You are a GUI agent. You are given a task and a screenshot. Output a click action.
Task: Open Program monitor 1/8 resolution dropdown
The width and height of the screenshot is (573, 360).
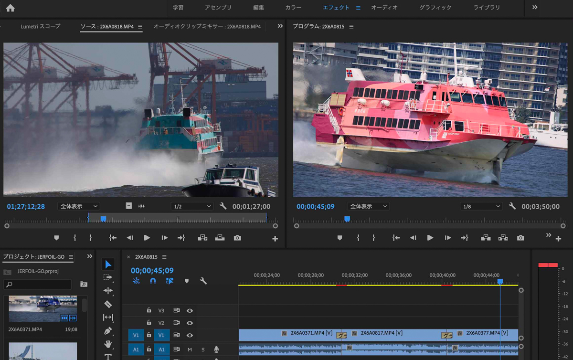click(x=481, y=206)
